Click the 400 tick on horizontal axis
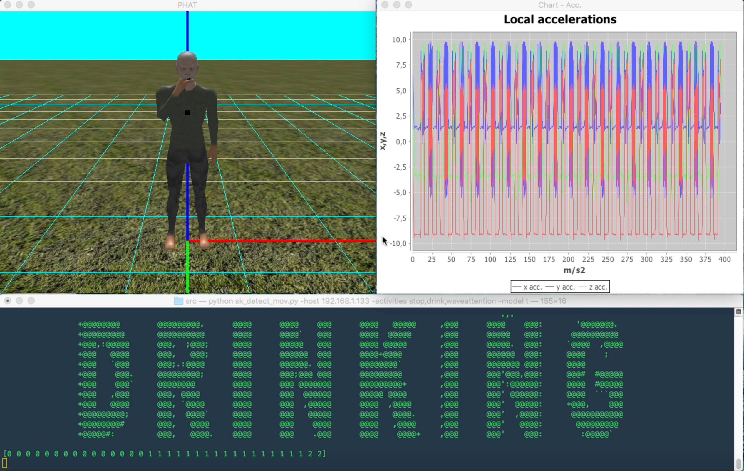Viewport: 744px width, 471px height. [x=725, y=260]
